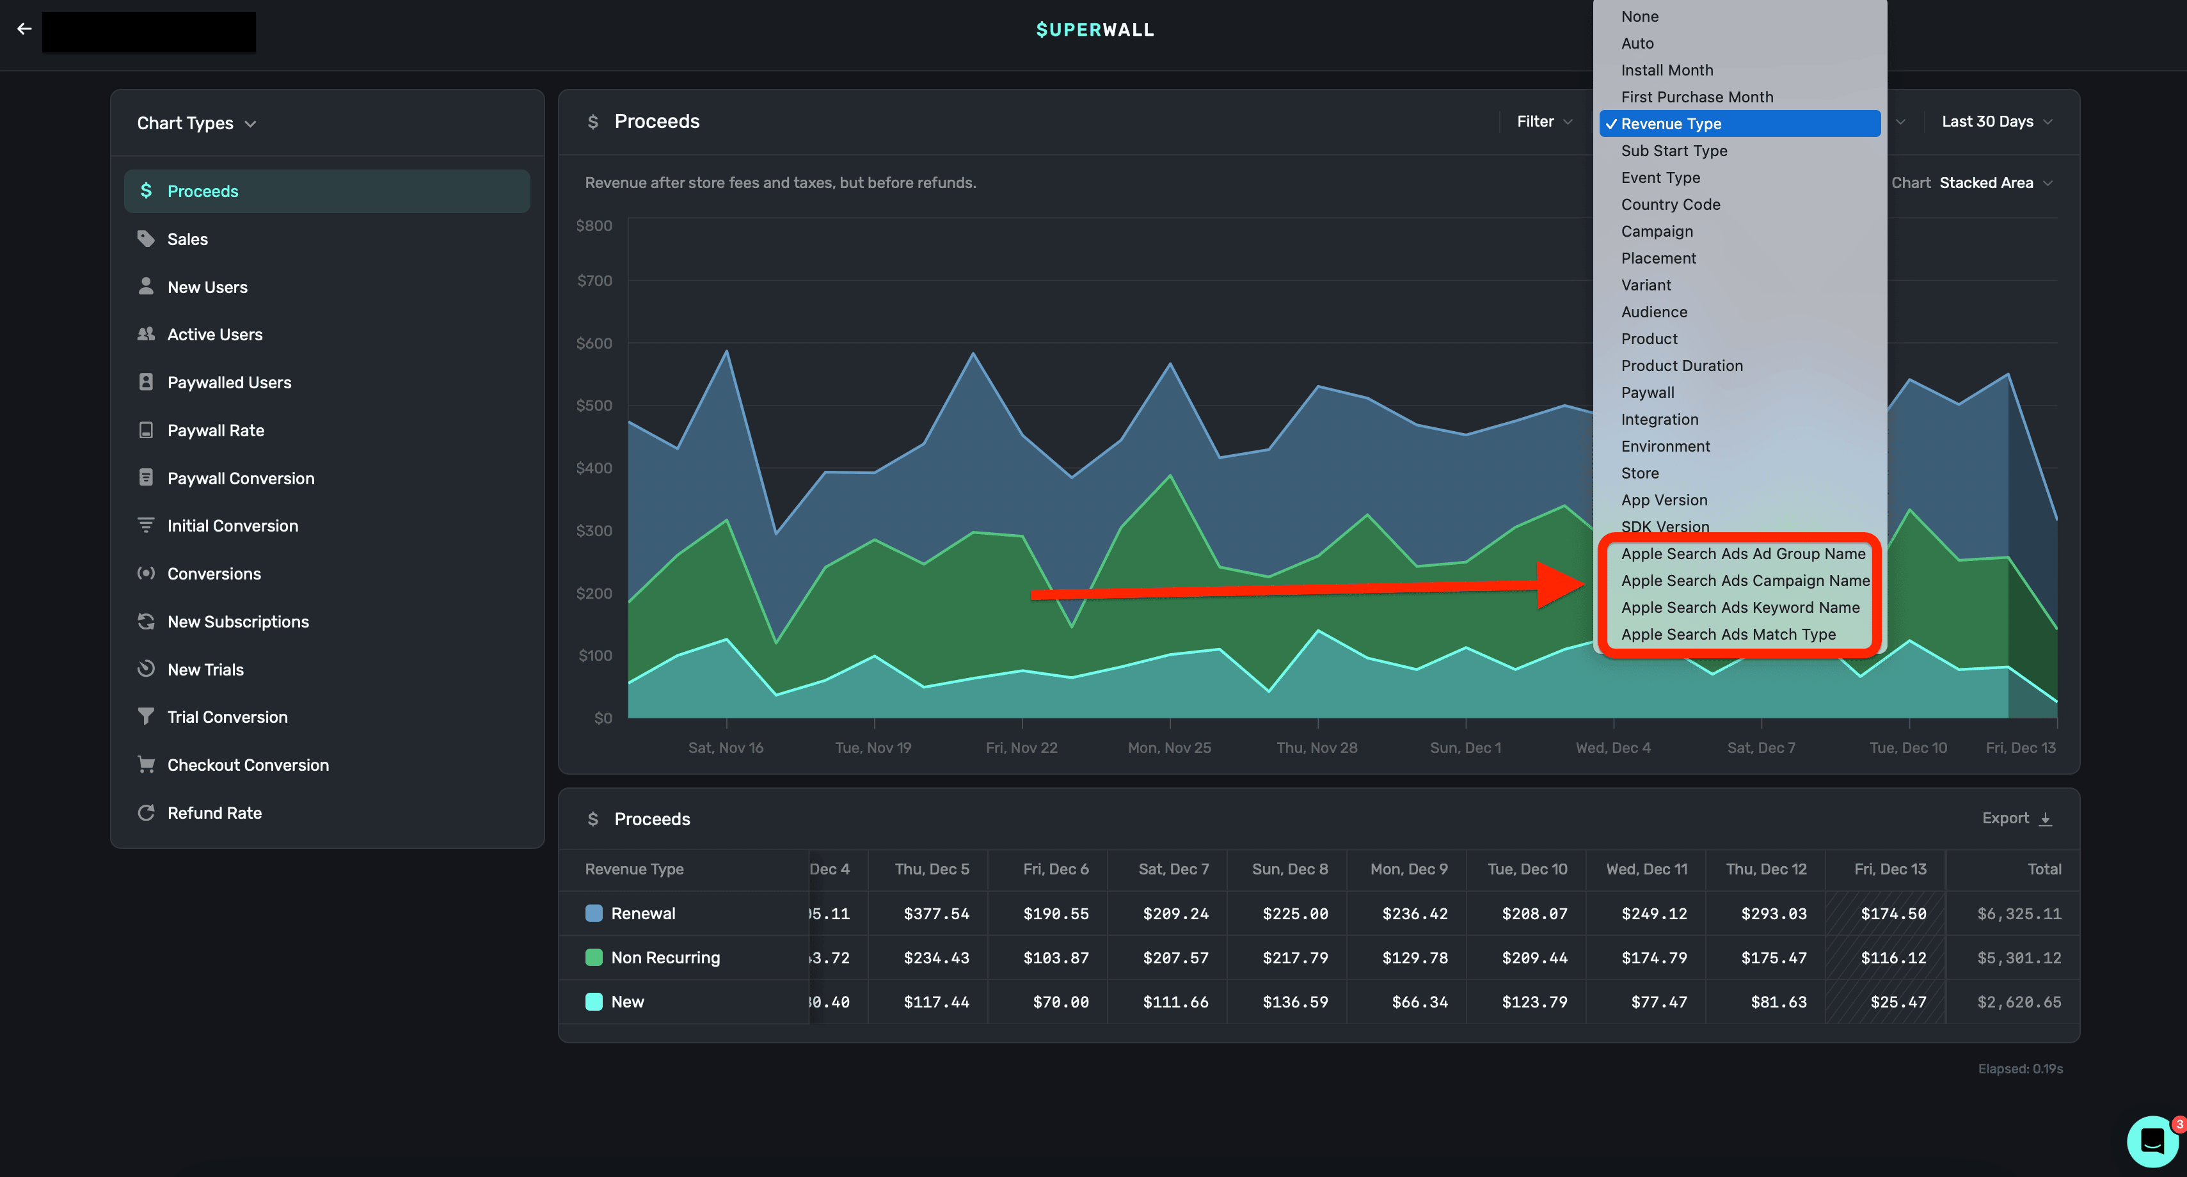Click the back arrow icon

24,29
